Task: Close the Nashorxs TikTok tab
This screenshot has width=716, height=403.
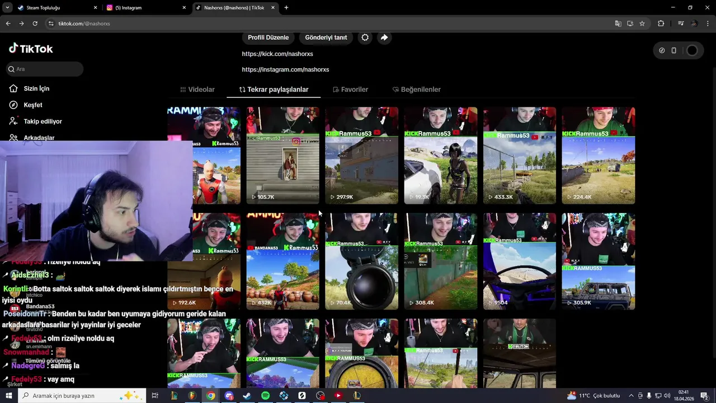Action: (273, 8)
